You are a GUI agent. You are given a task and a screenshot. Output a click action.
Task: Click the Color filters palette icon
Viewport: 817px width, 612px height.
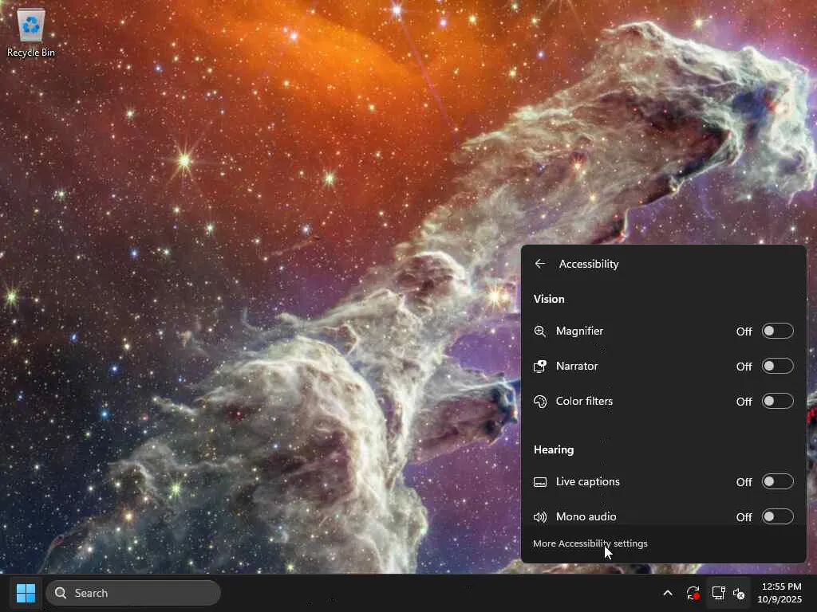[540, 402]
